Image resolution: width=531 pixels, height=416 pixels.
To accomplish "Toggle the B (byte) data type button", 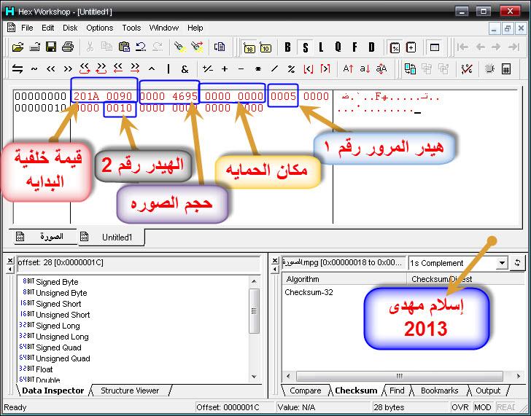I will coord(287,47).
